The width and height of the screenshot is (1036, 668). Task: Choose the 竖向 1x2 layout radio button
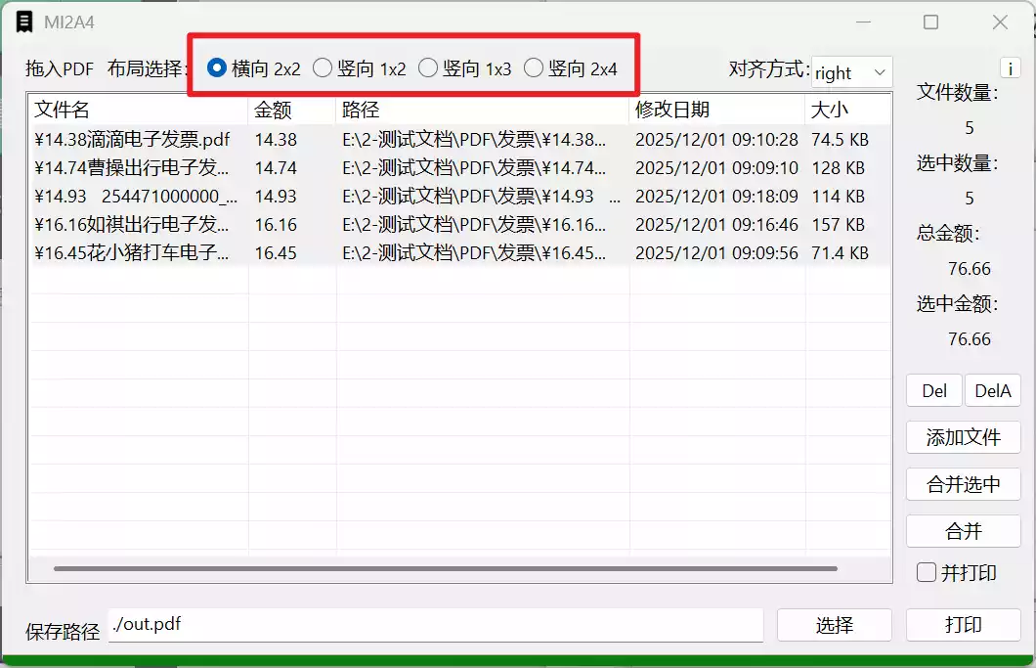(x=323, y=68)
